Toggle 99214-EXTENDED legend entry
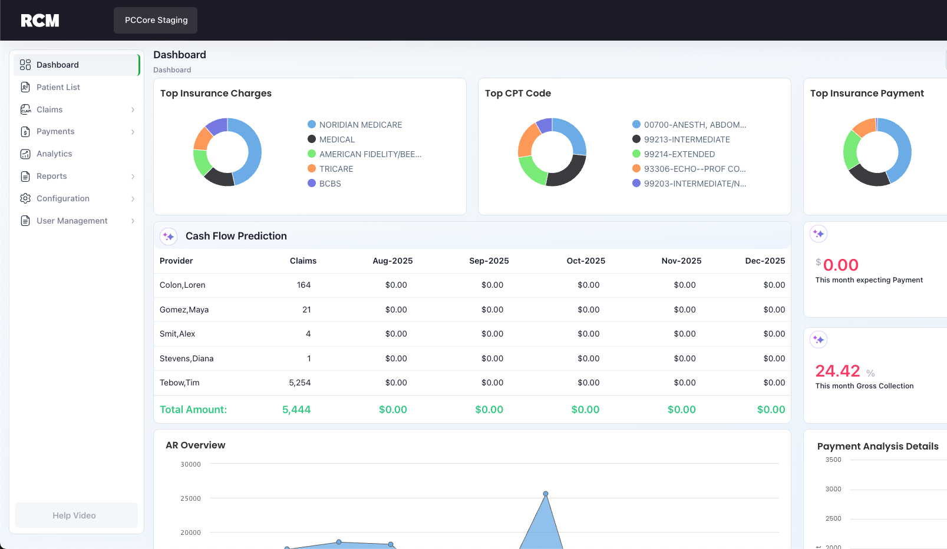Screen dimensions: 947x549 (x=674, y=154)
